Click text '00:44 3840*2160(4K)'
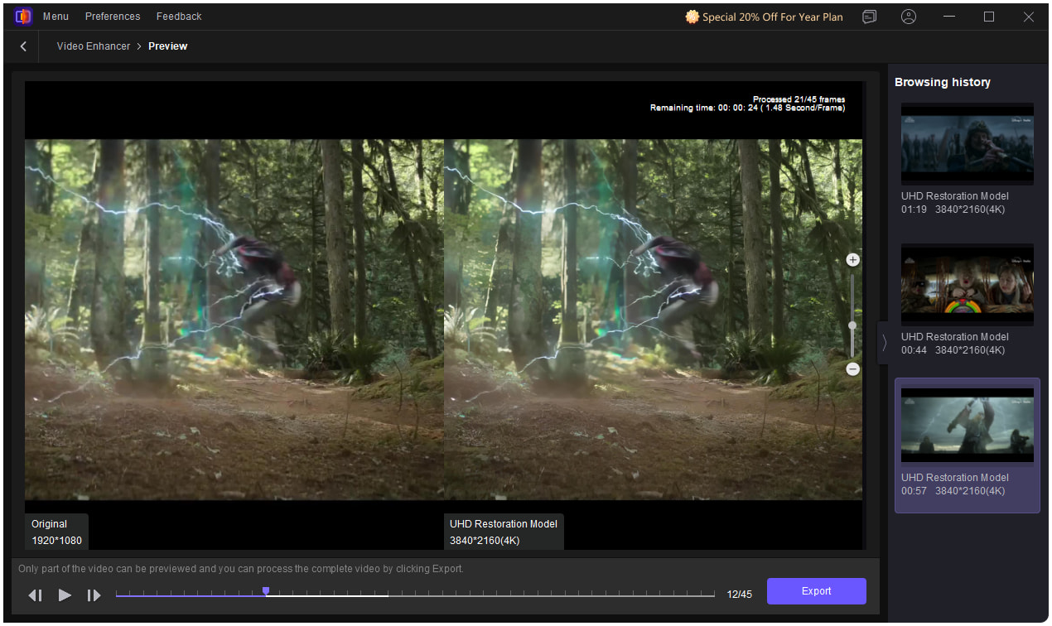 point(953,350)
